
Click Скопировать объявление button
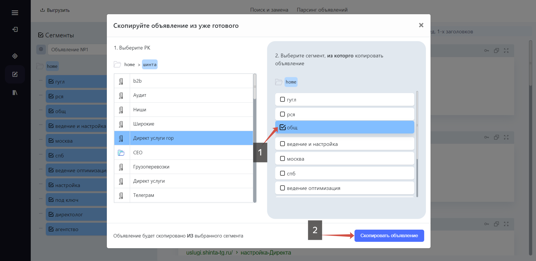coord(389,235)
